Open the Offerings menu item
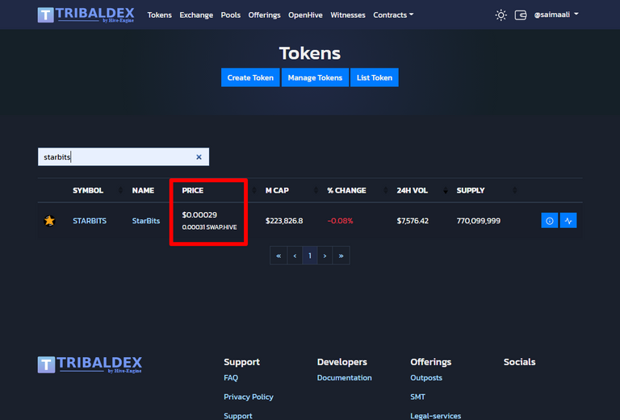The width and height of the screenshot is (620, 420). point(264,15)
